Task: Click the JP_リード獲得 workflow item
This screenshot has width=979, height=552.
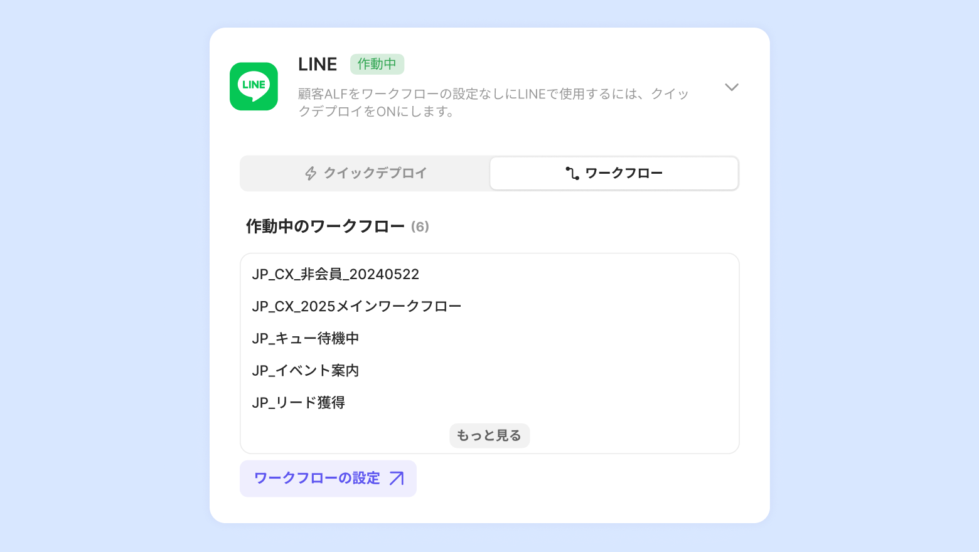Action: pyautogui.click(x=299, y=402)
